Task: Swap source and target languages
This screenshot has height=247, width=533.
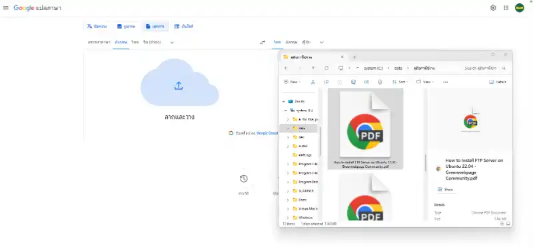Action: [263, 43]
